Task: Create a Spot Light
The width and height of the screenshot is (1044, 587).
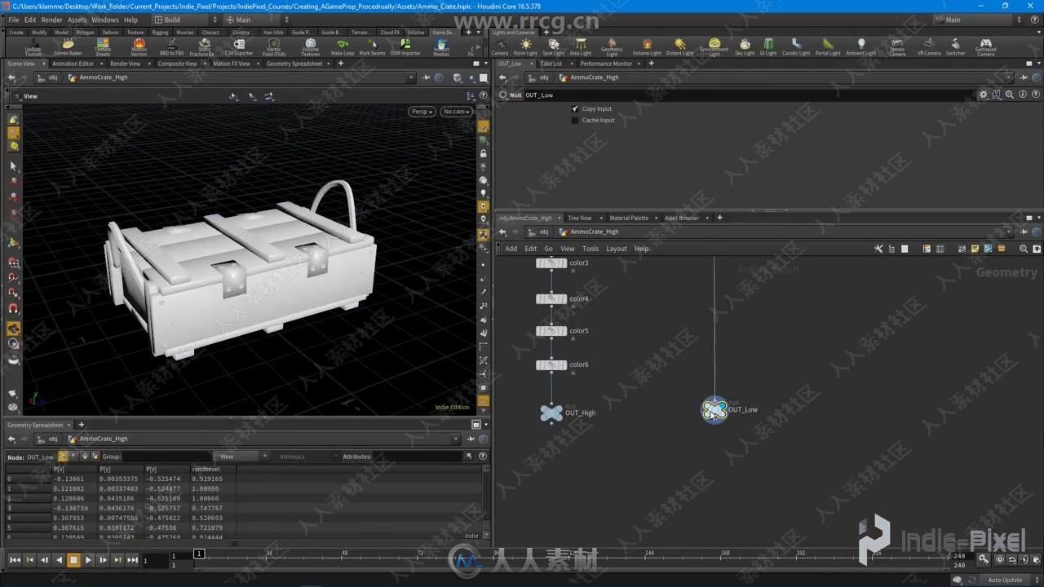Action: tap(553, 47)
